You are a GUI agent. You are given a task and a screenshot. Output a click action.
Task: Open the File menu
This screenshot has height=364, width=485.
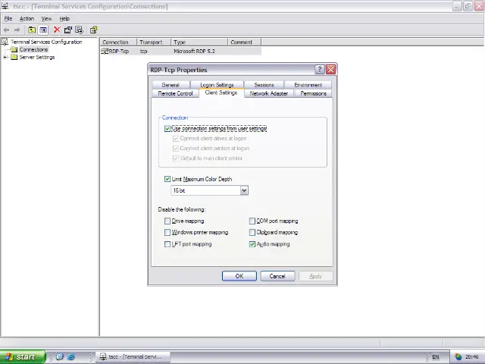click(x=8, y=18)
